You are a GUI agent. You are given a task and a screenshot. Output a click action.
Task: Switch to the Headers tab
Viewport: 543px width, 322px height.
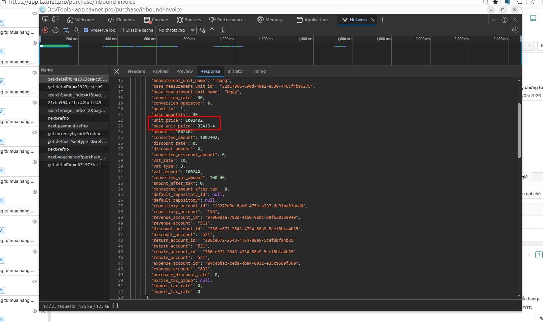[x=137, y=71]
